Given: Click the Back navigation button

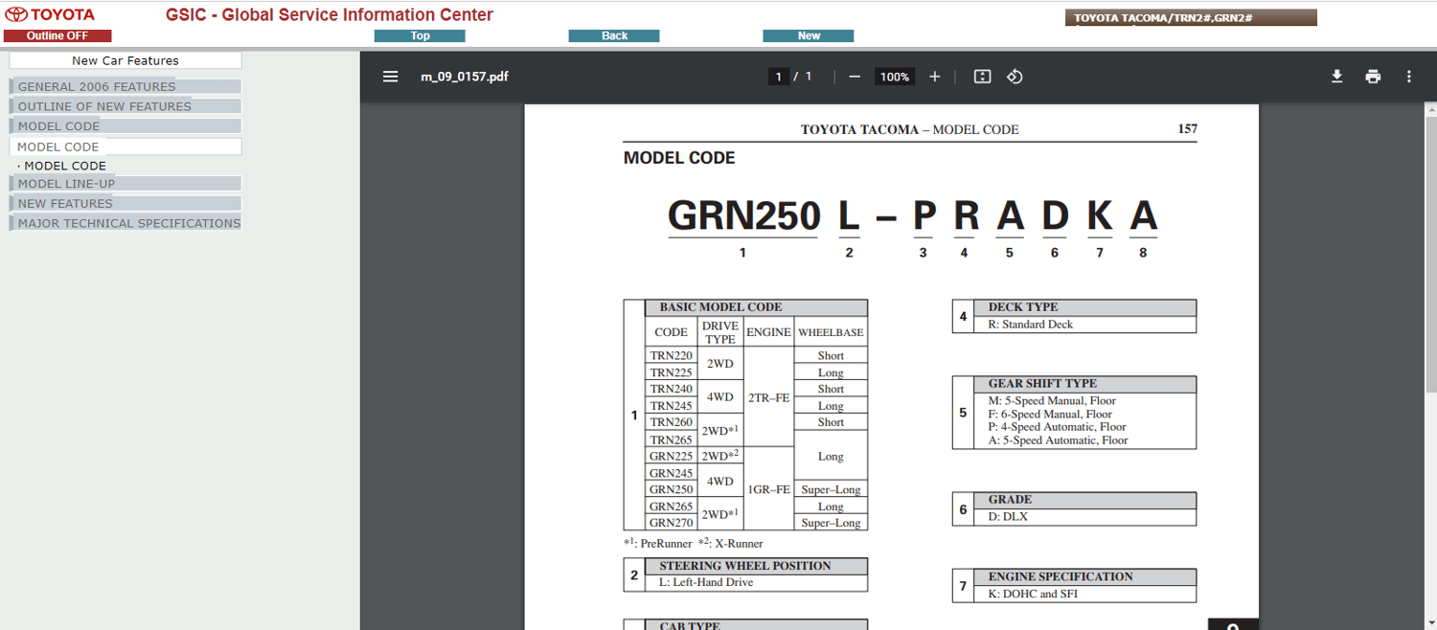Looking at the screenshot, I should point(614,35).
